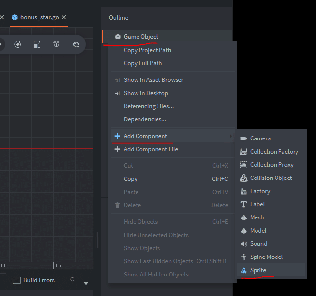Click the blue plus icon for Add Component
This screenshot has width=316, height=296.
[x=118, y=136]
